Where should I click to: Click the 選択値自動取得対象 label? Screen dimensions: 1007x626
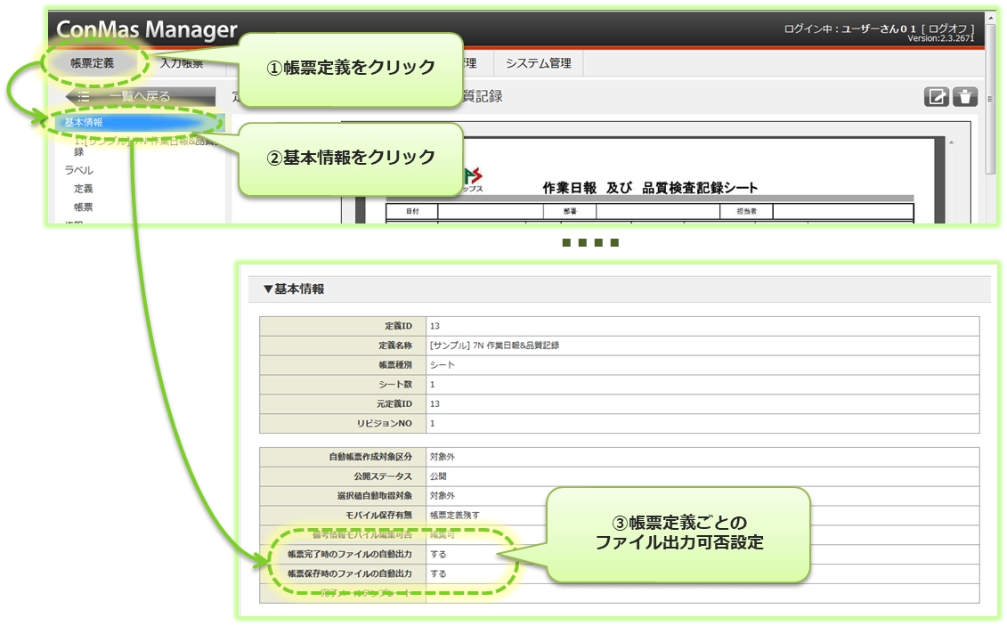pos(375,496)
